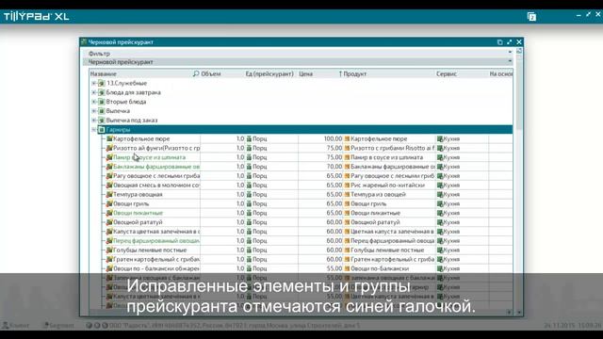
Task: Sort by the Цена column header
Action: [305, 73]
